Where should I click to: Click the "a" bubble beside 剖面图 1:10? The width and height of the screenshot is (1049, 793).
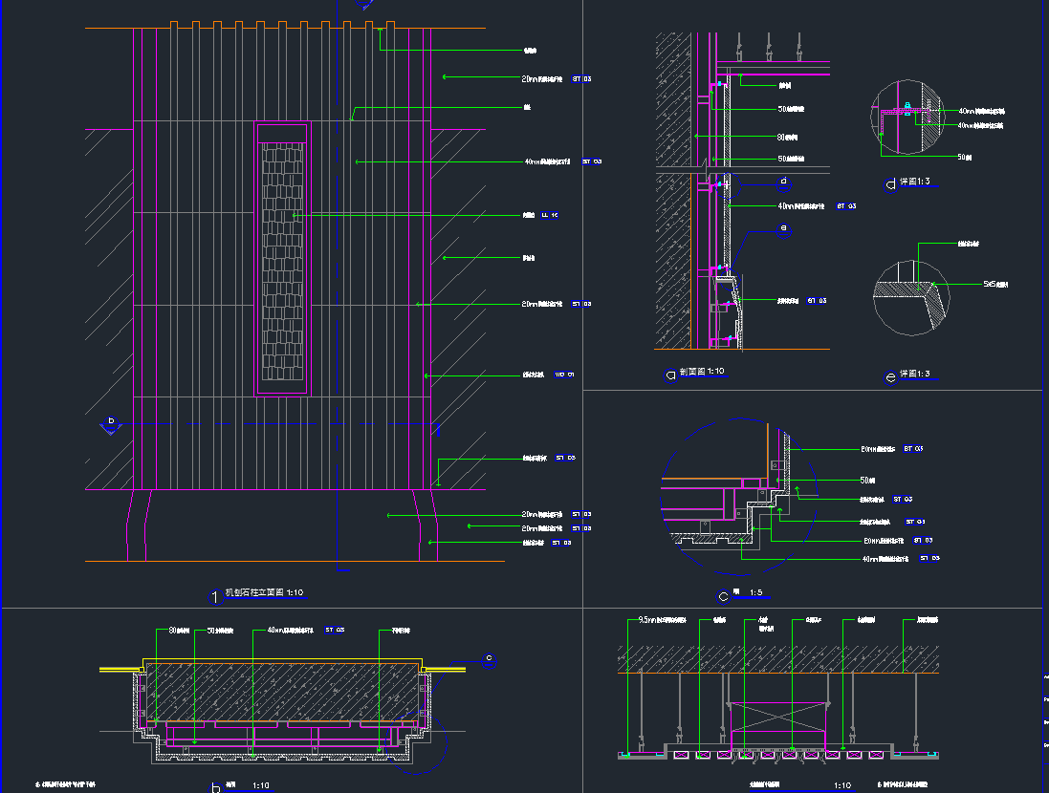click(x=670, y=375)
